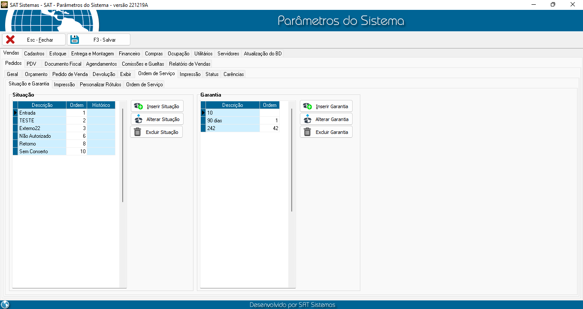The width and height of the screenshot is (583, 309).
Task: Go to the Carências tab
Action: 233,74
